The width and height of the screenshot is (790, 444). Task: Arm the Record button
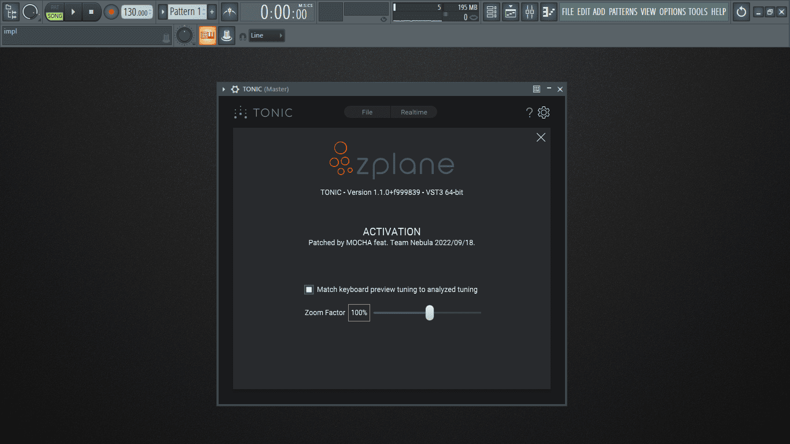111,12
